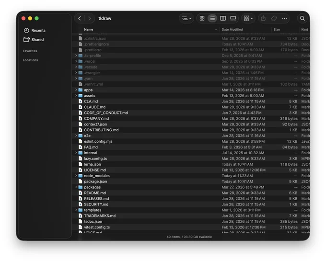Expand the internal folder
326x262 pixels.
pos(76,153)
